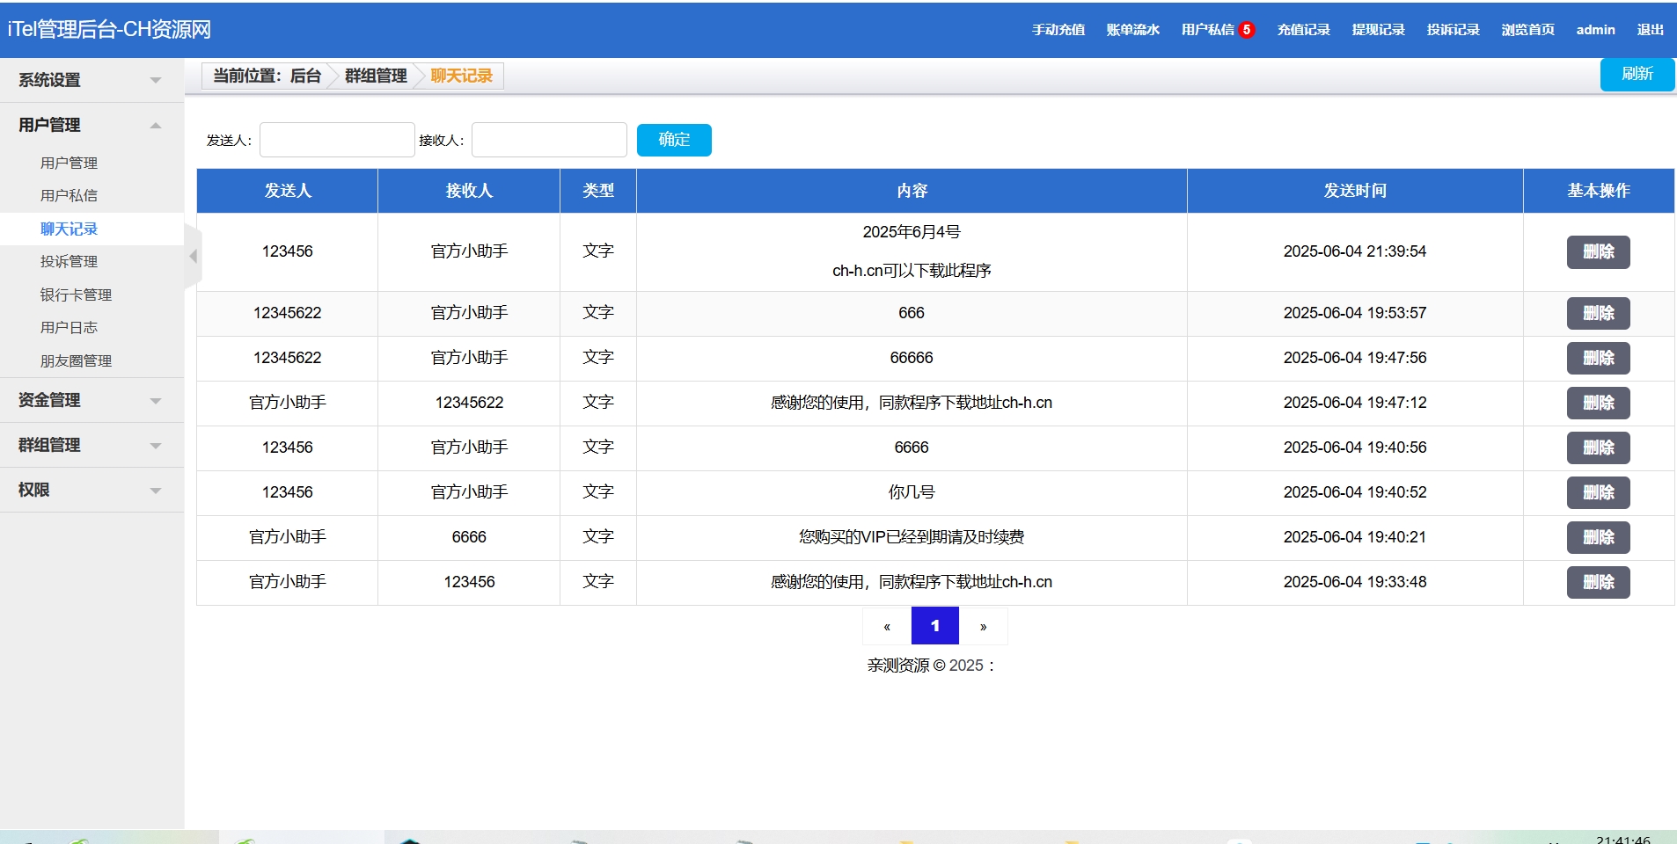Screen dimensions: 1677x844
Task: Delete the message with content 666
Action: (x=1598, y=314)
